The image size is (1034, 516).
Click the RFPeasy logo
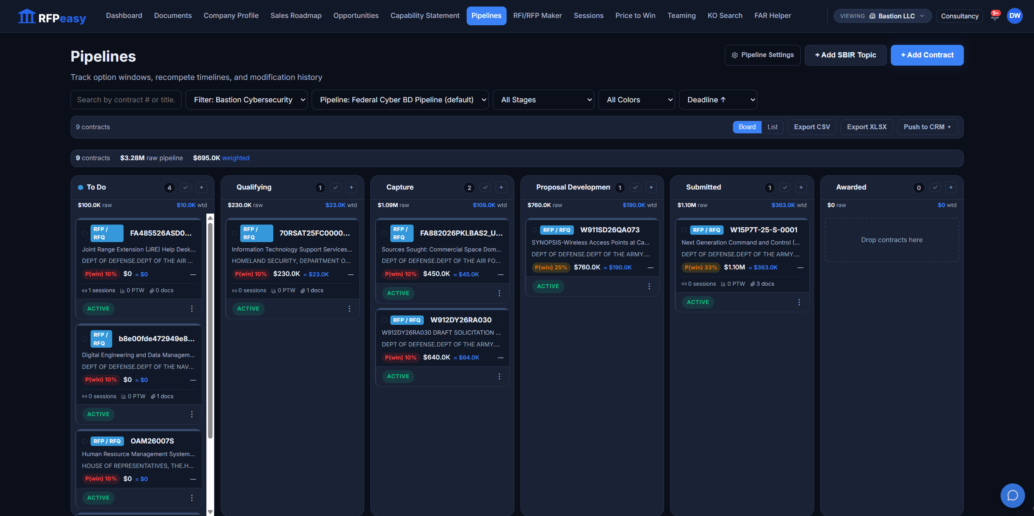point(52,17)
